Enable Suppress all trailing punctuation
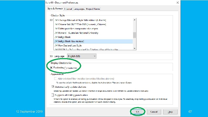Viewport: 208px width, 117px height. pos(53,95)
